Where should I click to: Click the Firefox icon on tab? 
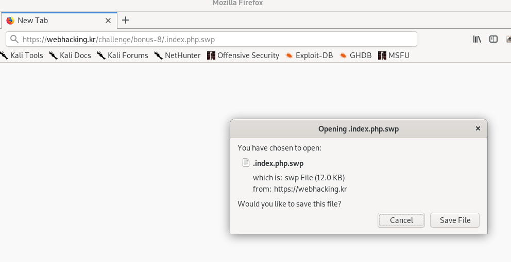pyautogui.click(x=10, y=21)
